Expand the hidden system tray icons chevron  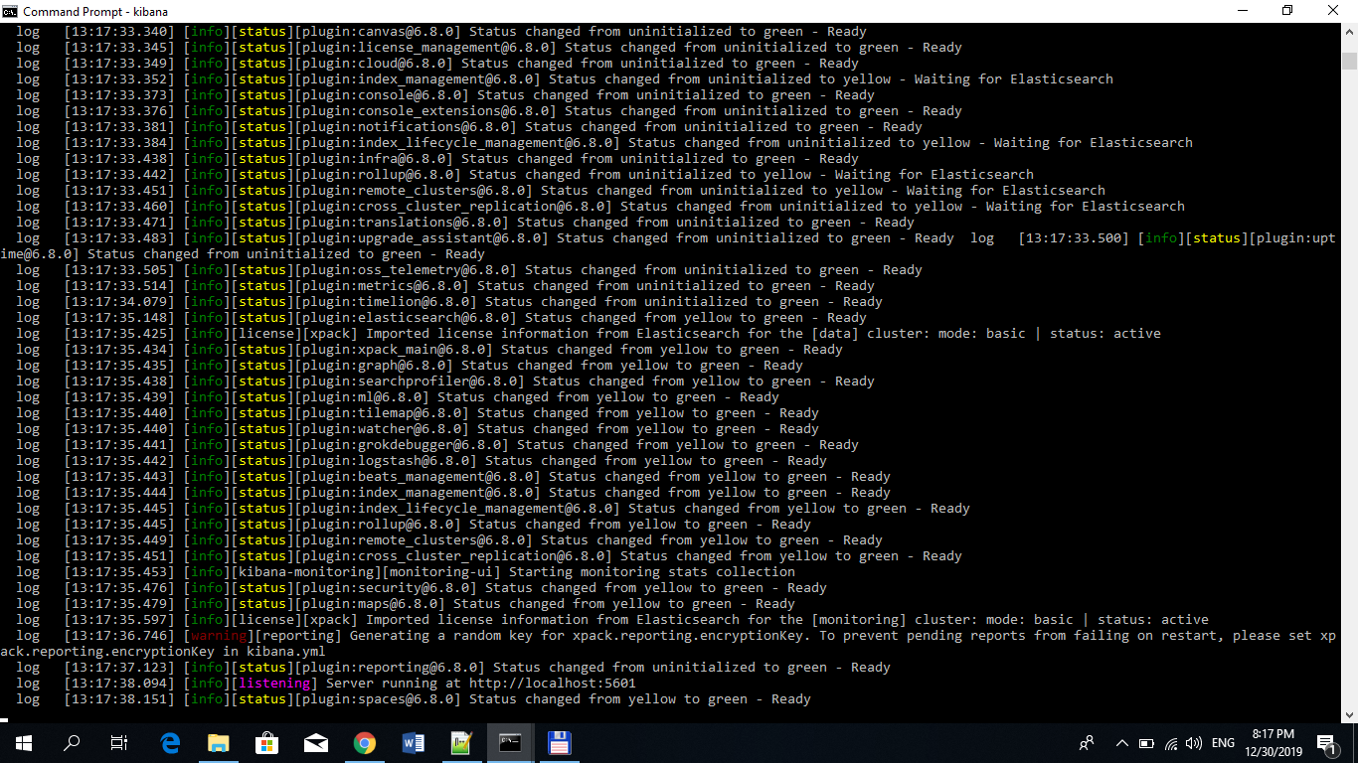pyautogui.click(x=1122, y=743)
